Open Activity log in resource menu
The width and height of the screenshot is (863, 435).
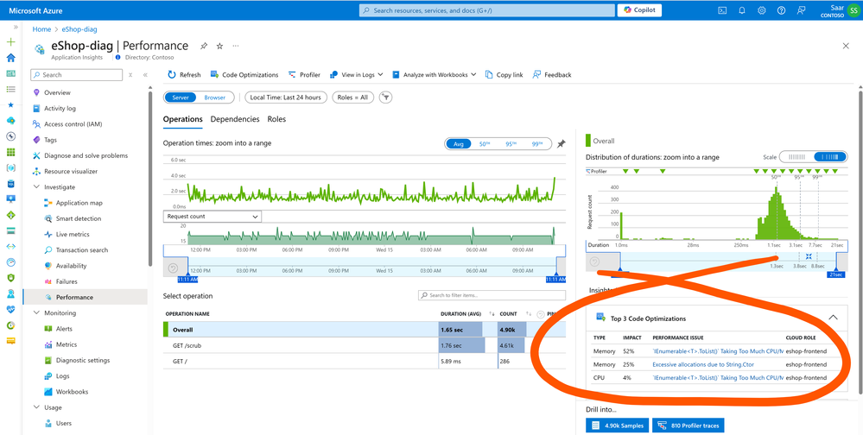60,109
